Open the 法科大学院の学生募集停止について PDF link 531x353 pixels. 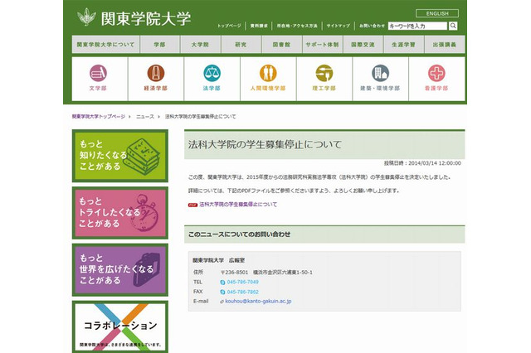coord(238,205)
